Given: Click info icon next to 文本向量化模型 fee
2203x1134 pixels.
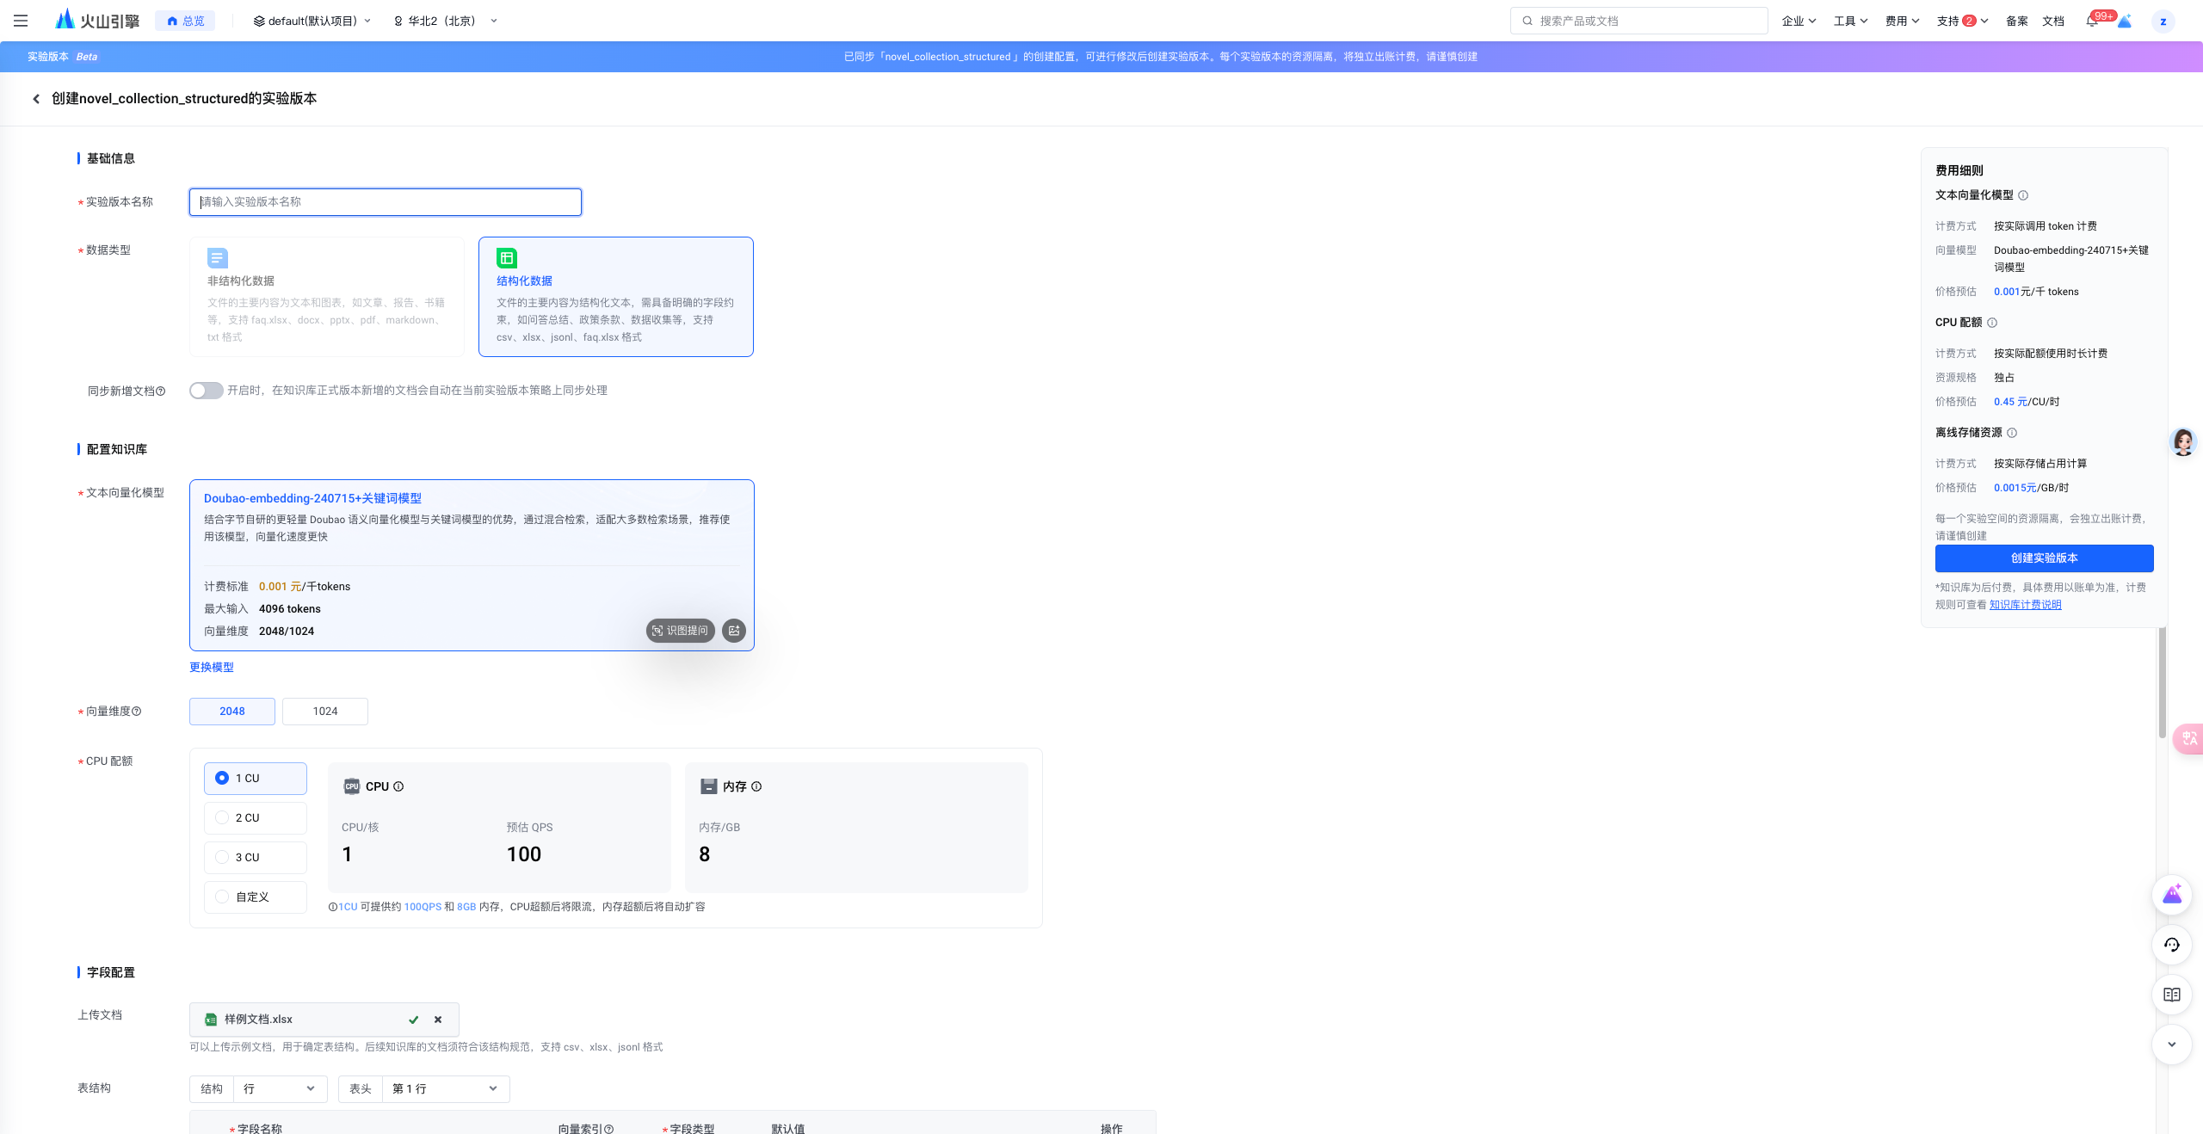Looking at the screenshot, I should click(2023, 195).
